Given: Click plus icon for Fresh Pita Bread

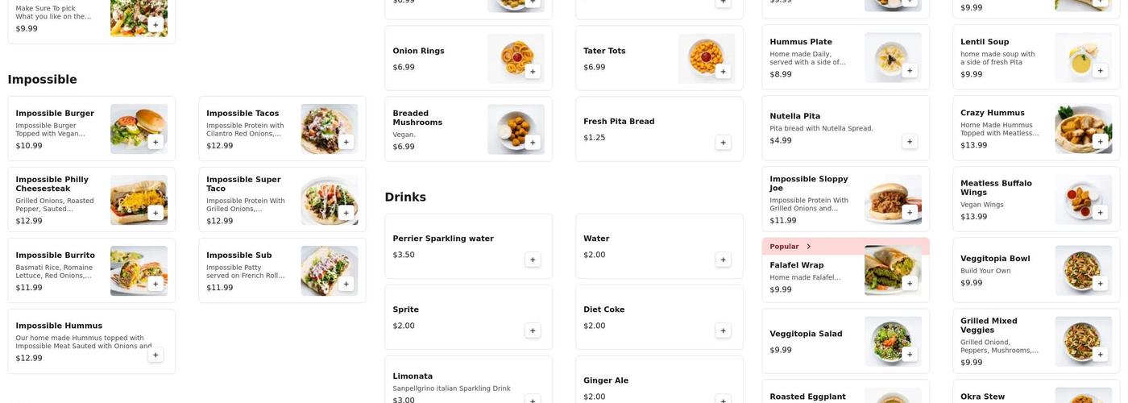Looking at the screenshot, I should click(x=723, y=143).
